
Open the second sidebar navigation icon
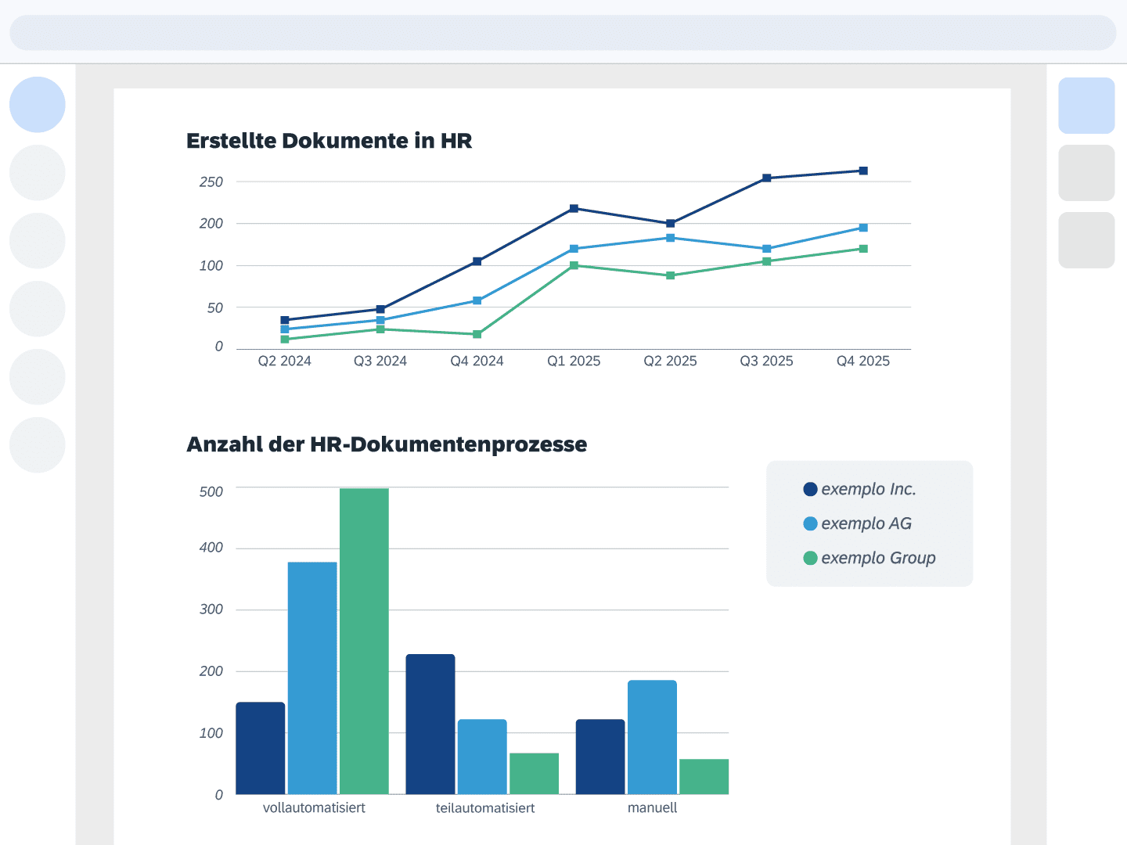click(x=37, y=172)
